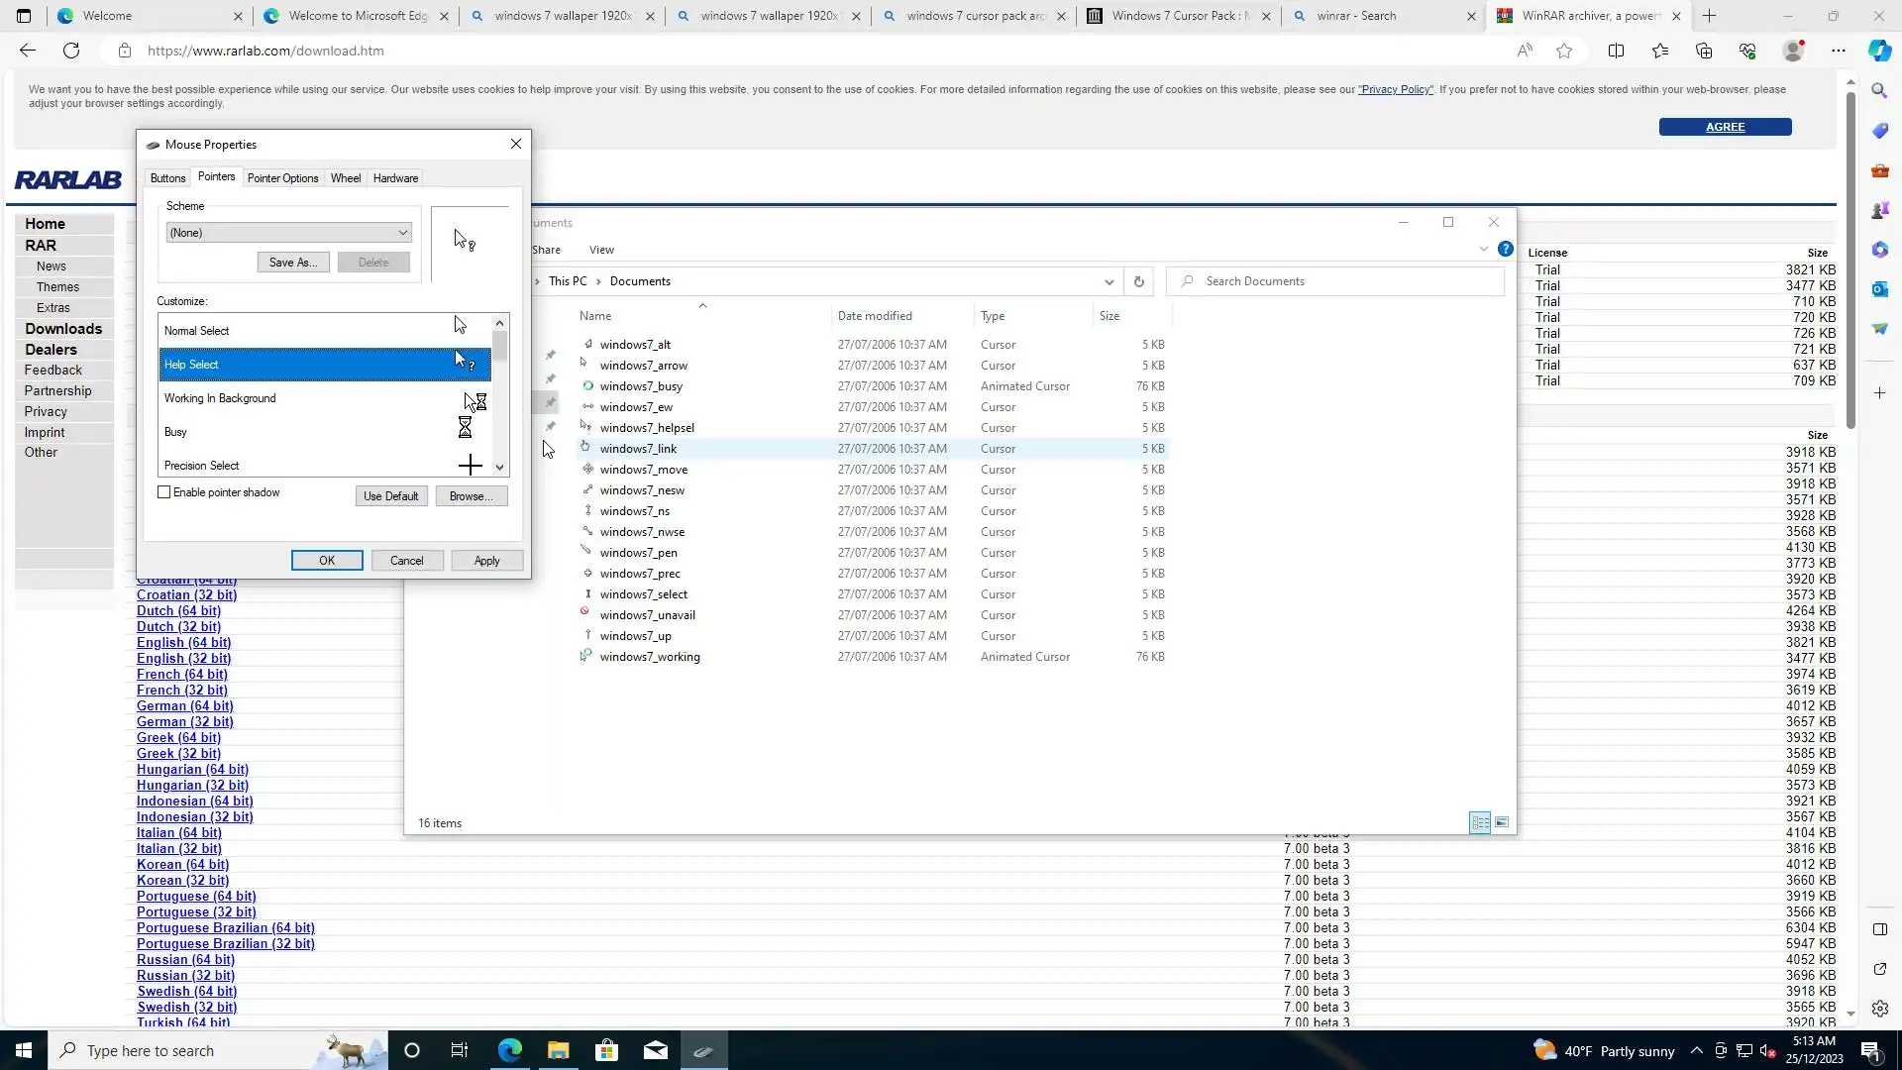The width and height of the screenshot is (1902, 1070).
Task: Click the browser refresh icon
Action: pos(71,51)
